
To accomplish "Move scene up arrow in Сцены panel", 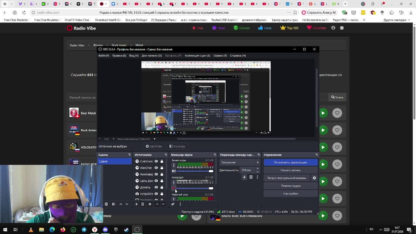I will pyautogui.click(x=121, y=204).
